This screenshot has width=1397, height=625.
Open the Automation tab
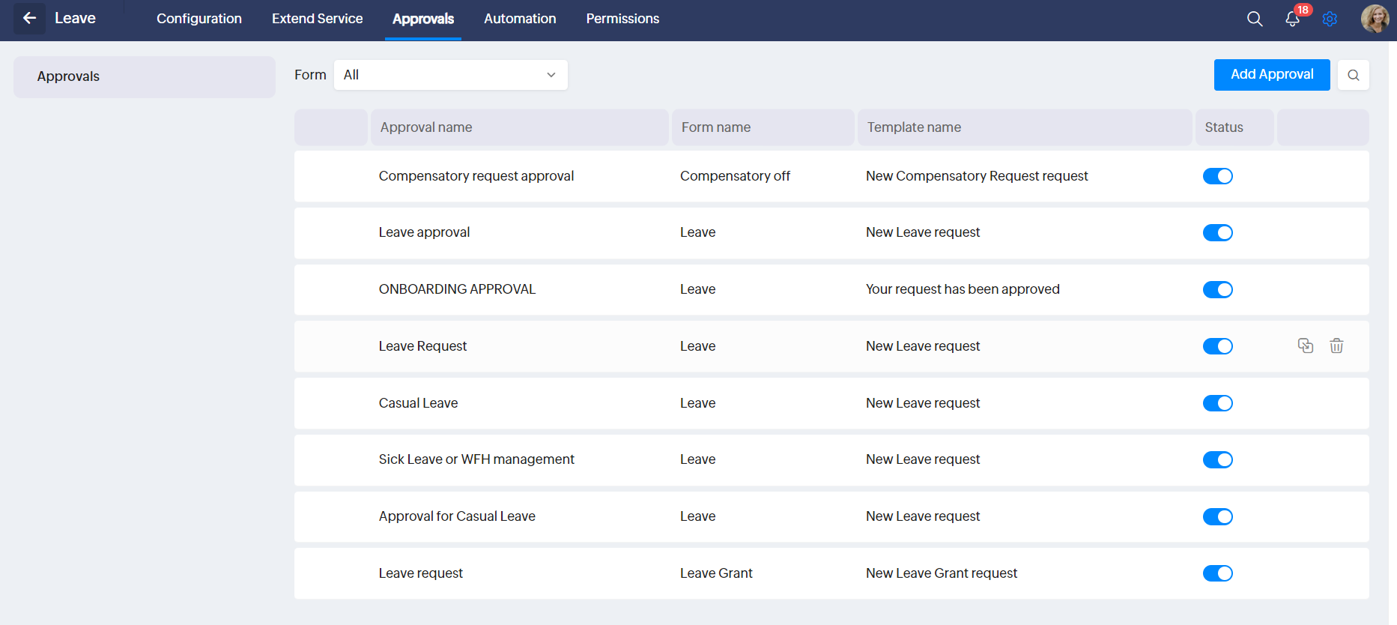[x=520, y=19]
